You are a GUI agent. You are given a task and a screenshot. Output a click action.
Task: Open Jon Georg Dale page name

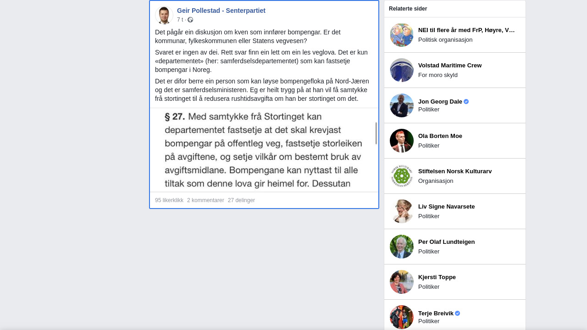pyautogui.click(x=440, y=102)
